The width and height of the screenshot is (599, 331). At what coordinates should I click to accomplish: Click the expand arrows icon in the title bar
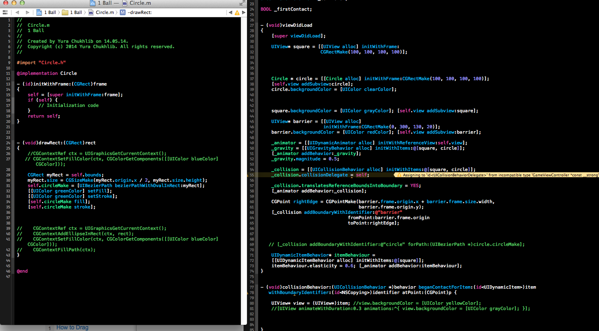[242, 3]
